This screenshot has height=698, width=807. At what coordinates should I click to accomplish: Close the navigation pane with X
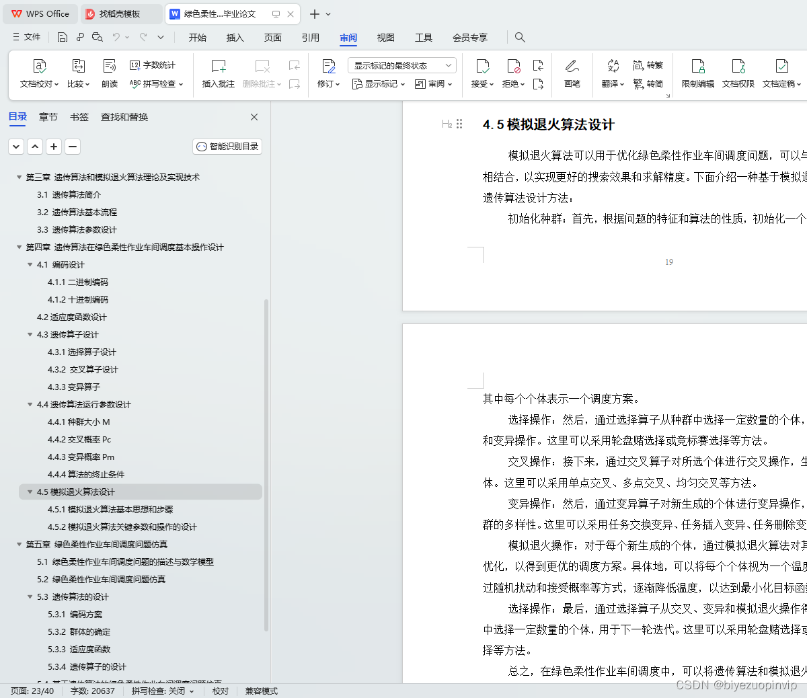tap(254, 117)
